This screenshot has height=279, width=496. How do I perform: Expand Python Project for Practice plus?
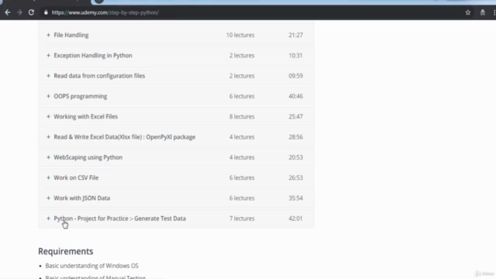(x=48, y=219)
